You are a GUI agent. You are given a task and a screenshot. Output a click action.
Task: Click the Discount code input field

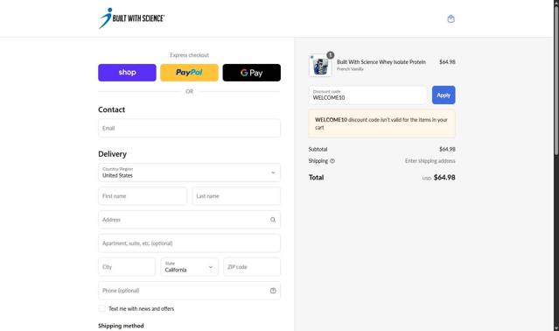[368, 95]
